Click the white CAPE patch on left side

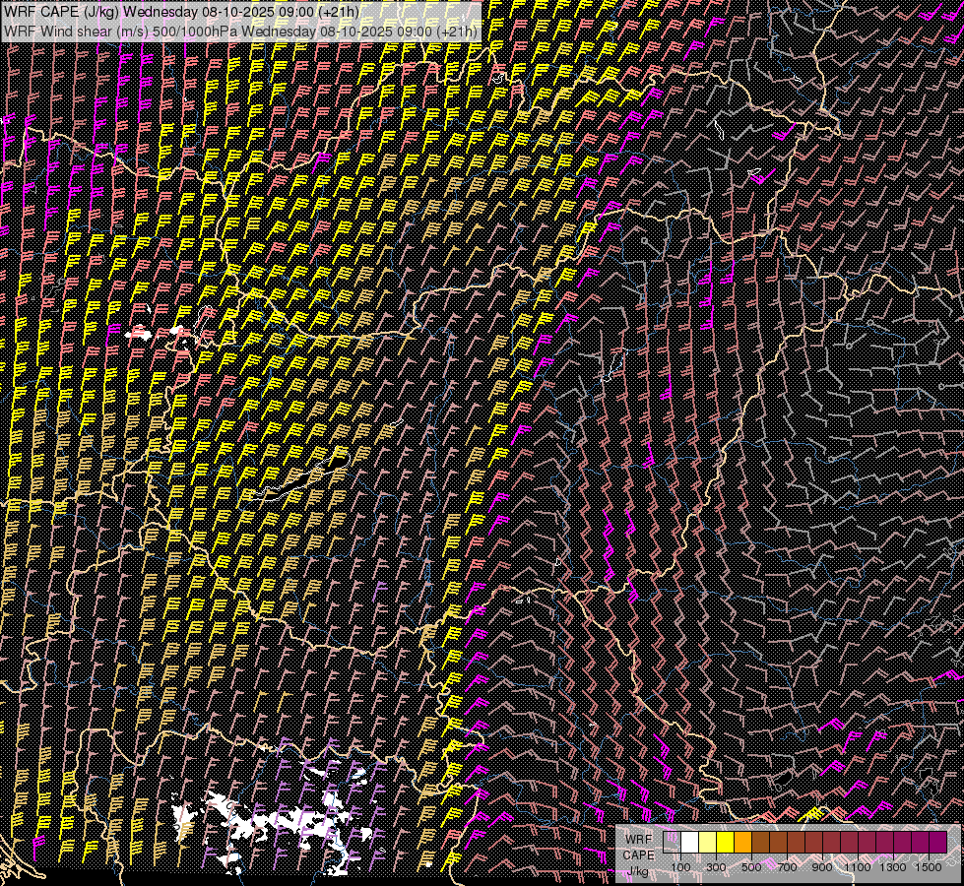click(138, 333)
